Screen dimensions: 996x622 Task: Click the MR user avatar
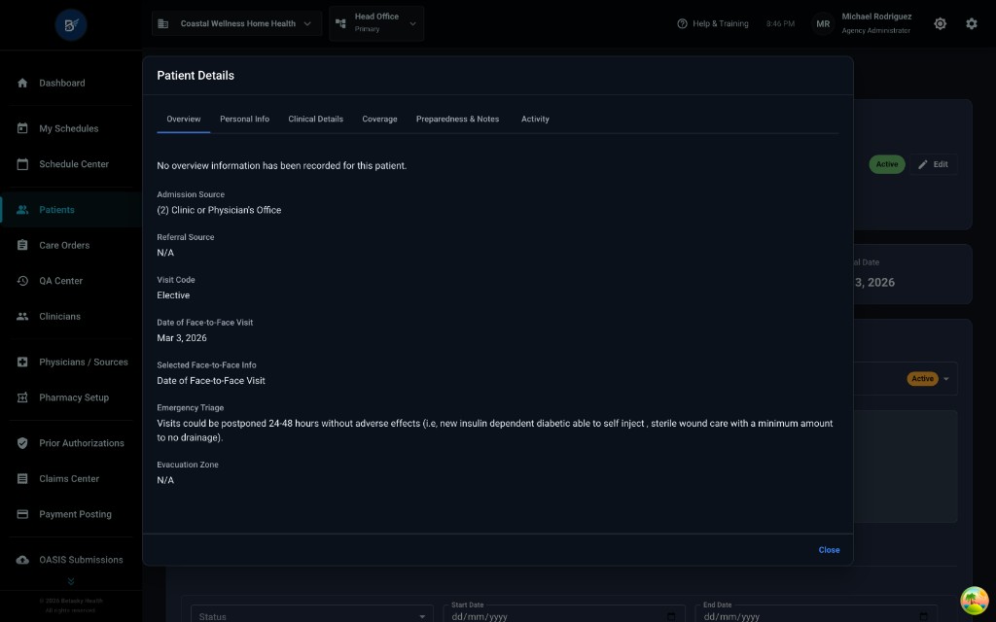pyautogui.click(x=823, y=23)
